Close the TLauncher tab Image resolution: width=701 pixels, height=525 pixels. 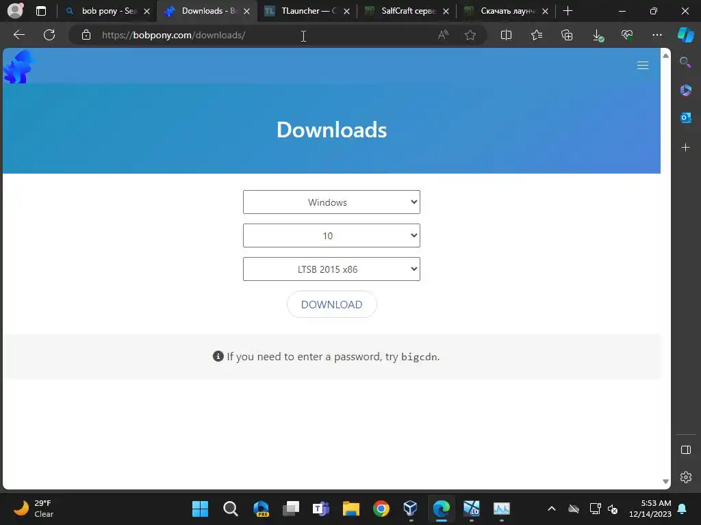346,11
